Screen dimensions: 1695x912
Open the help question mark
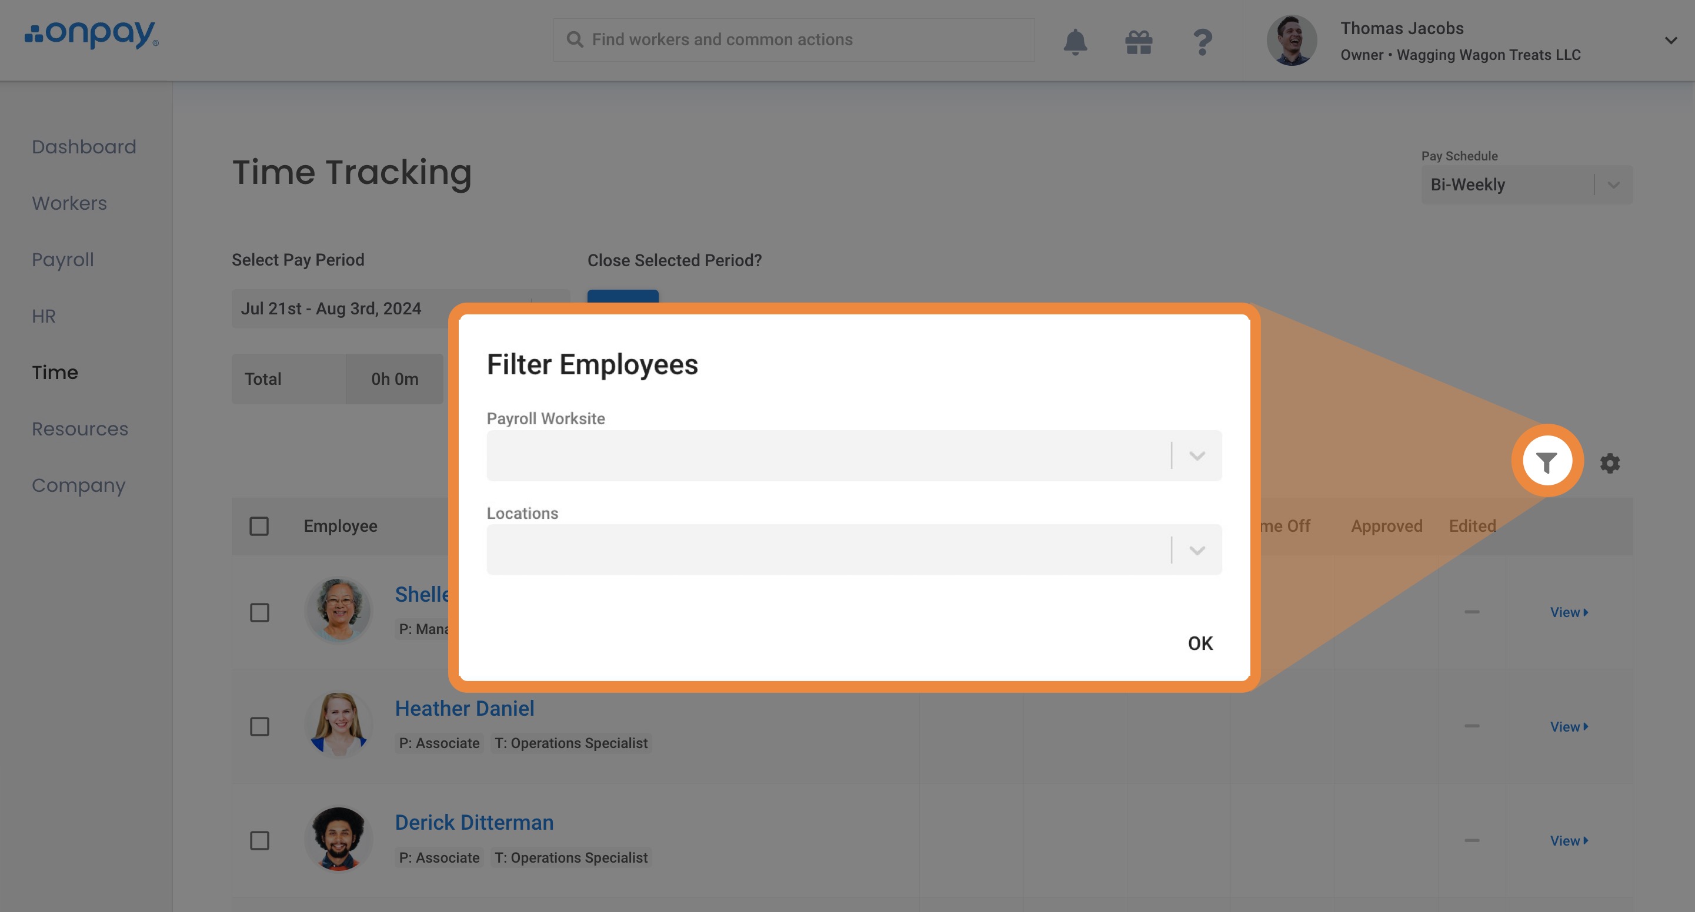1202,42
